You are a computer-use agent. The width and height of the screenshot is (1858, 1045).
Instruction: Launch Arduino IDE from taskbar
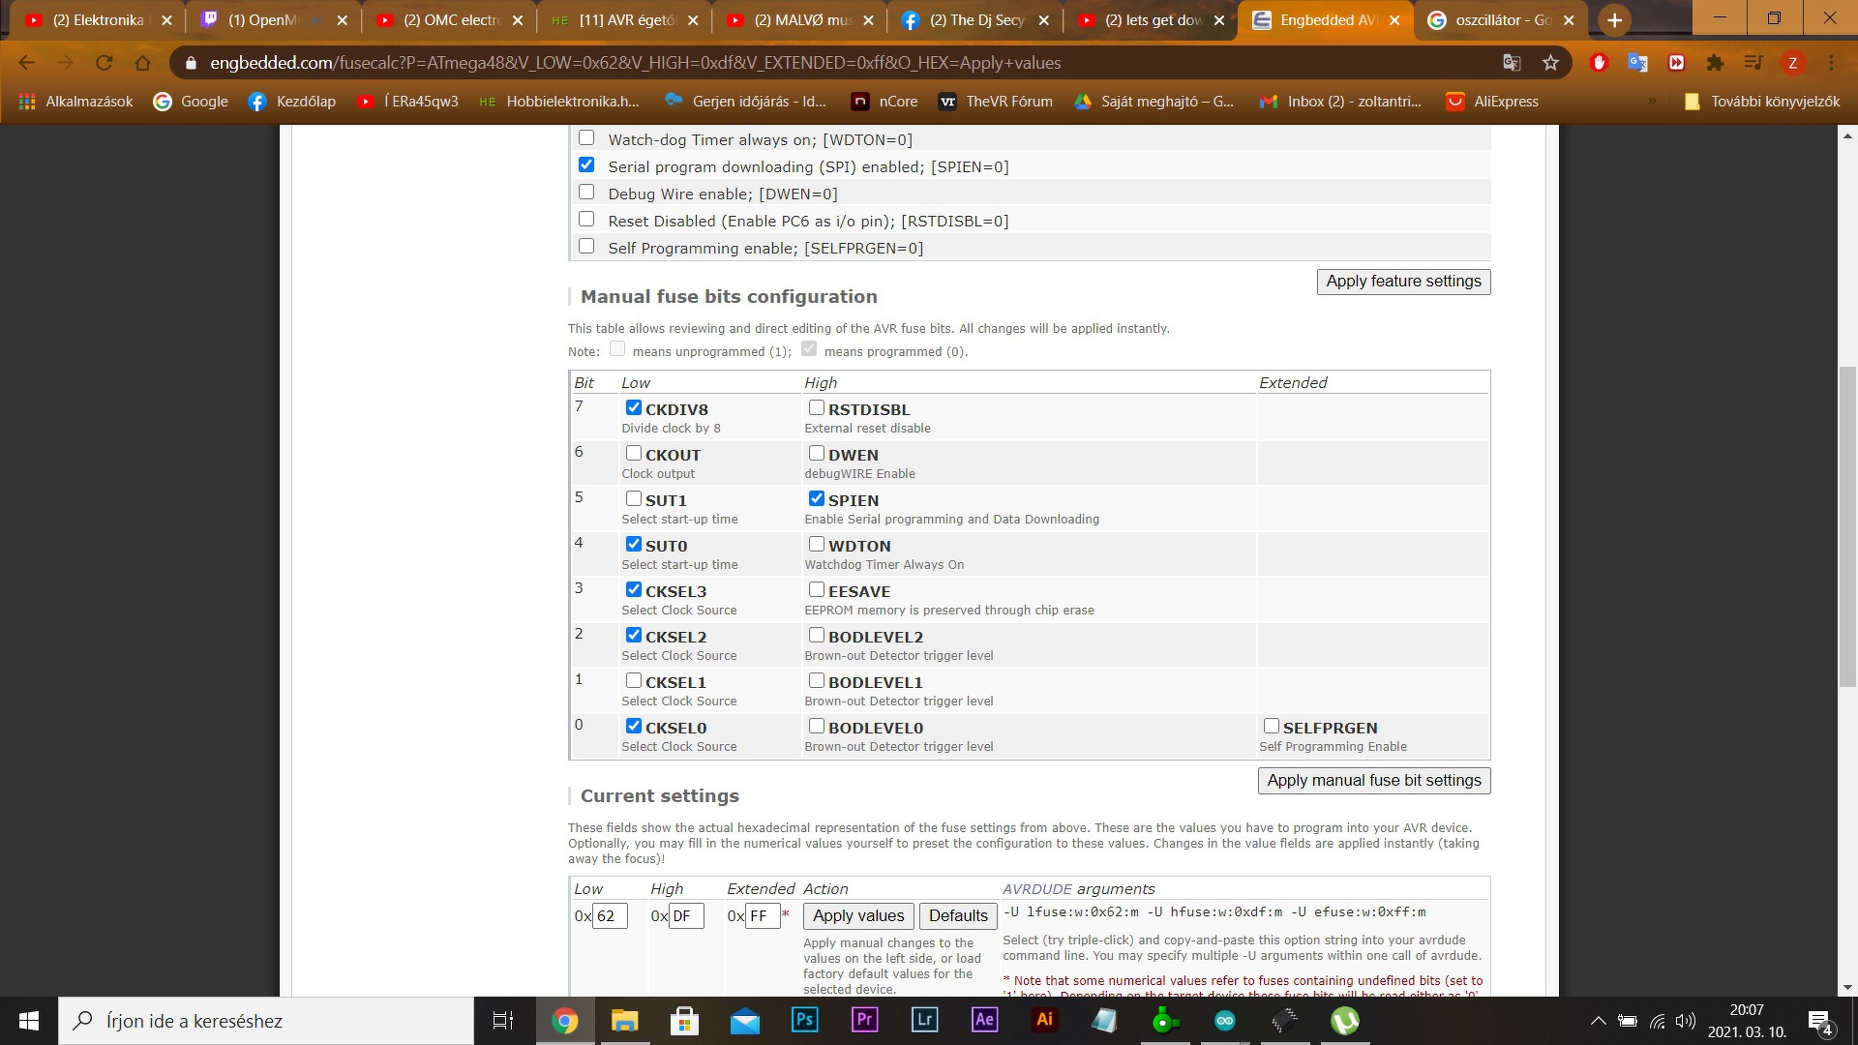click(1225, 1020)
